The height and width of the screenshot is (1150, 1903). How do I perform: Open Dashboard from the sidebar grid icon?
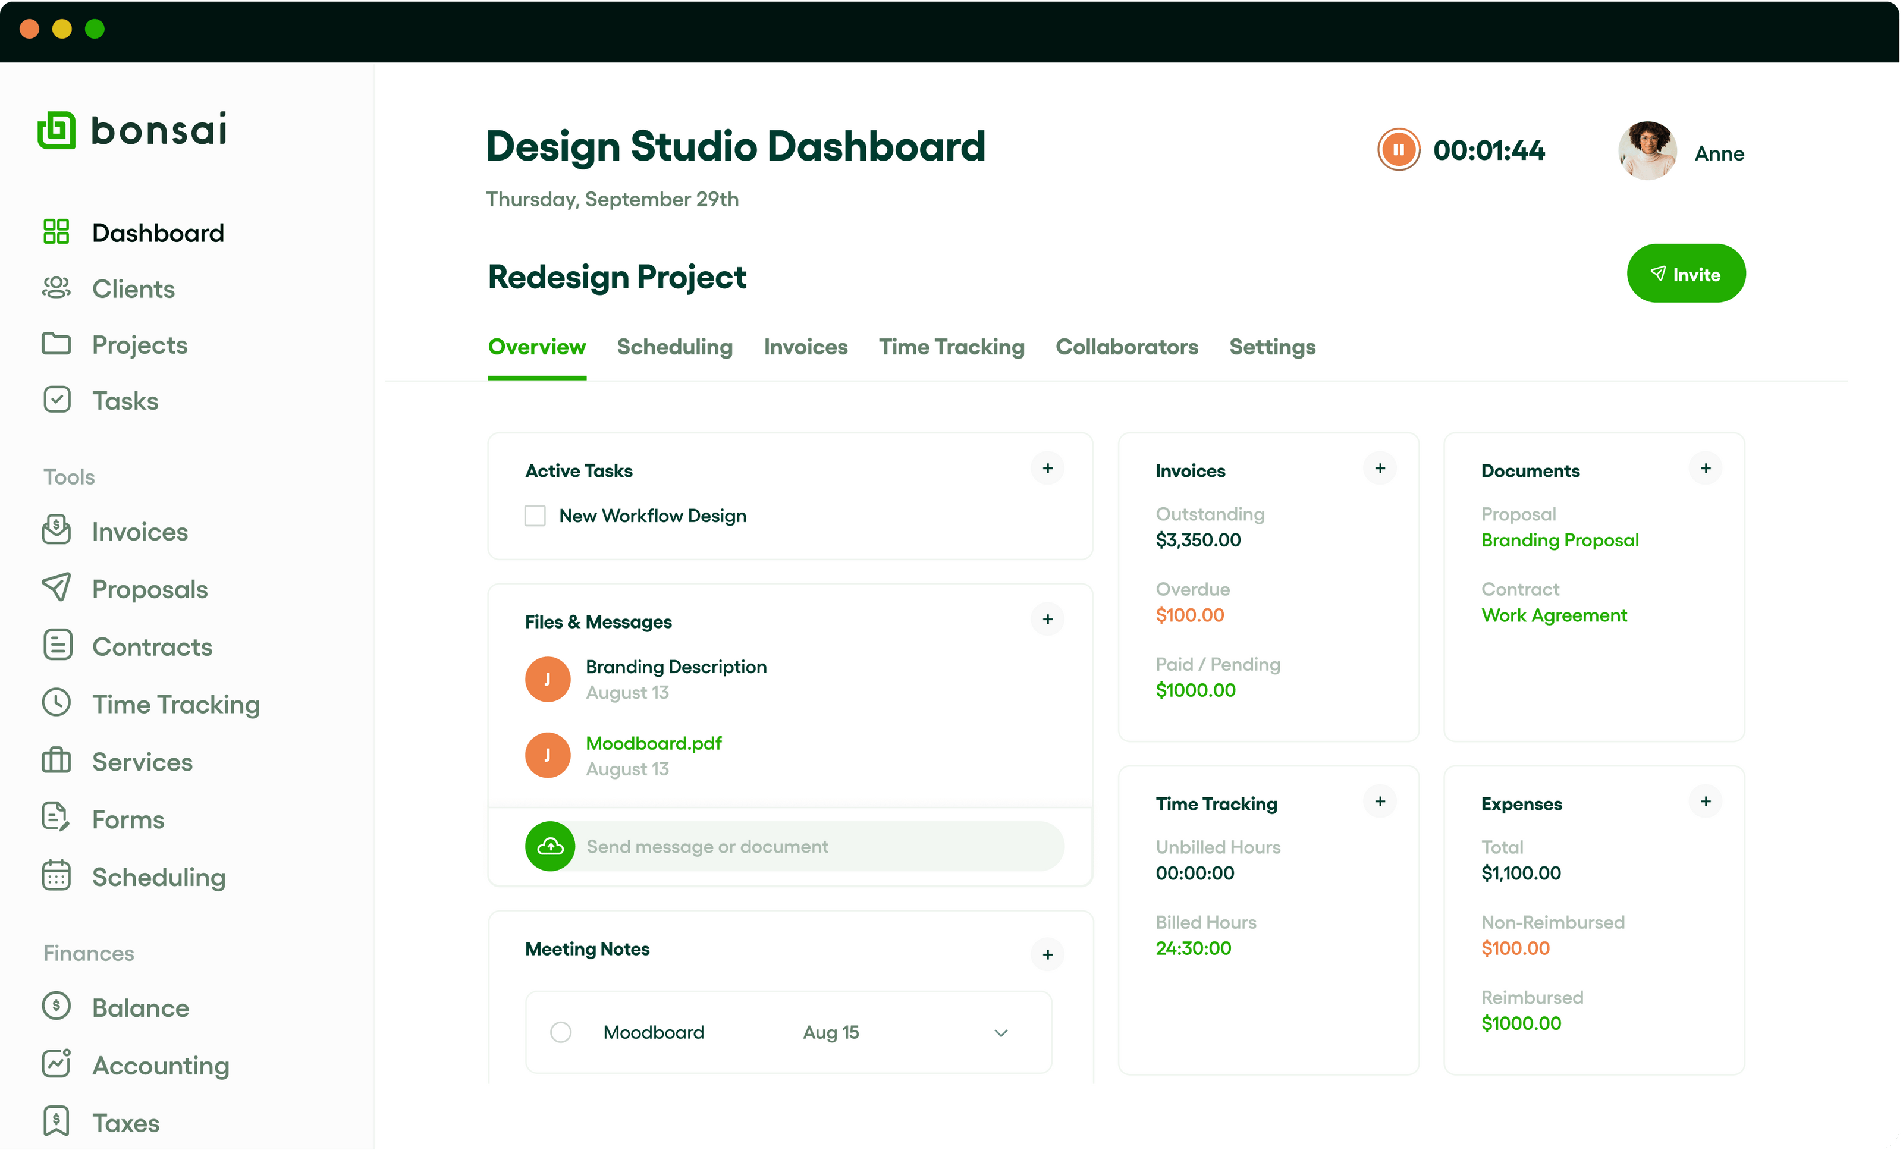point(56,231)
